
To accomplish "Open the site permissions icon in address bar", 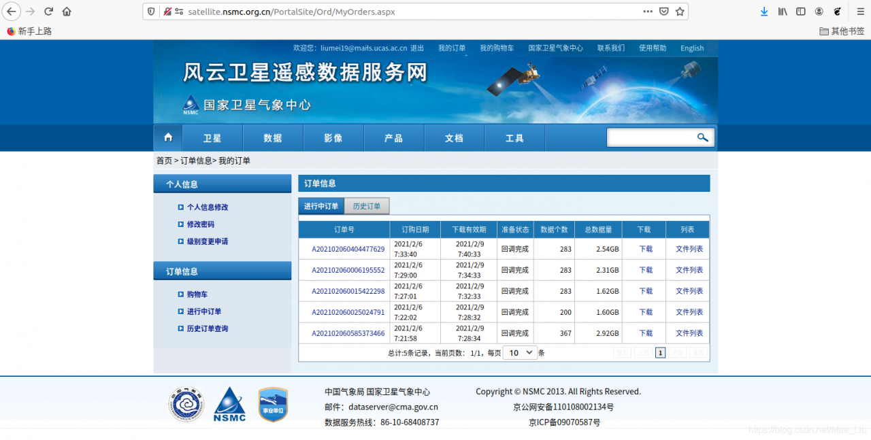I will (x=179, y=12).
